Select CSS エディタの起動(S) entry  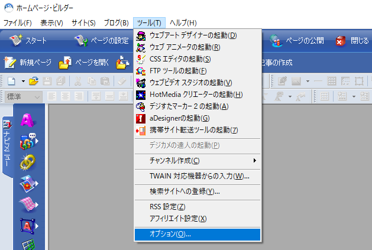198,59
